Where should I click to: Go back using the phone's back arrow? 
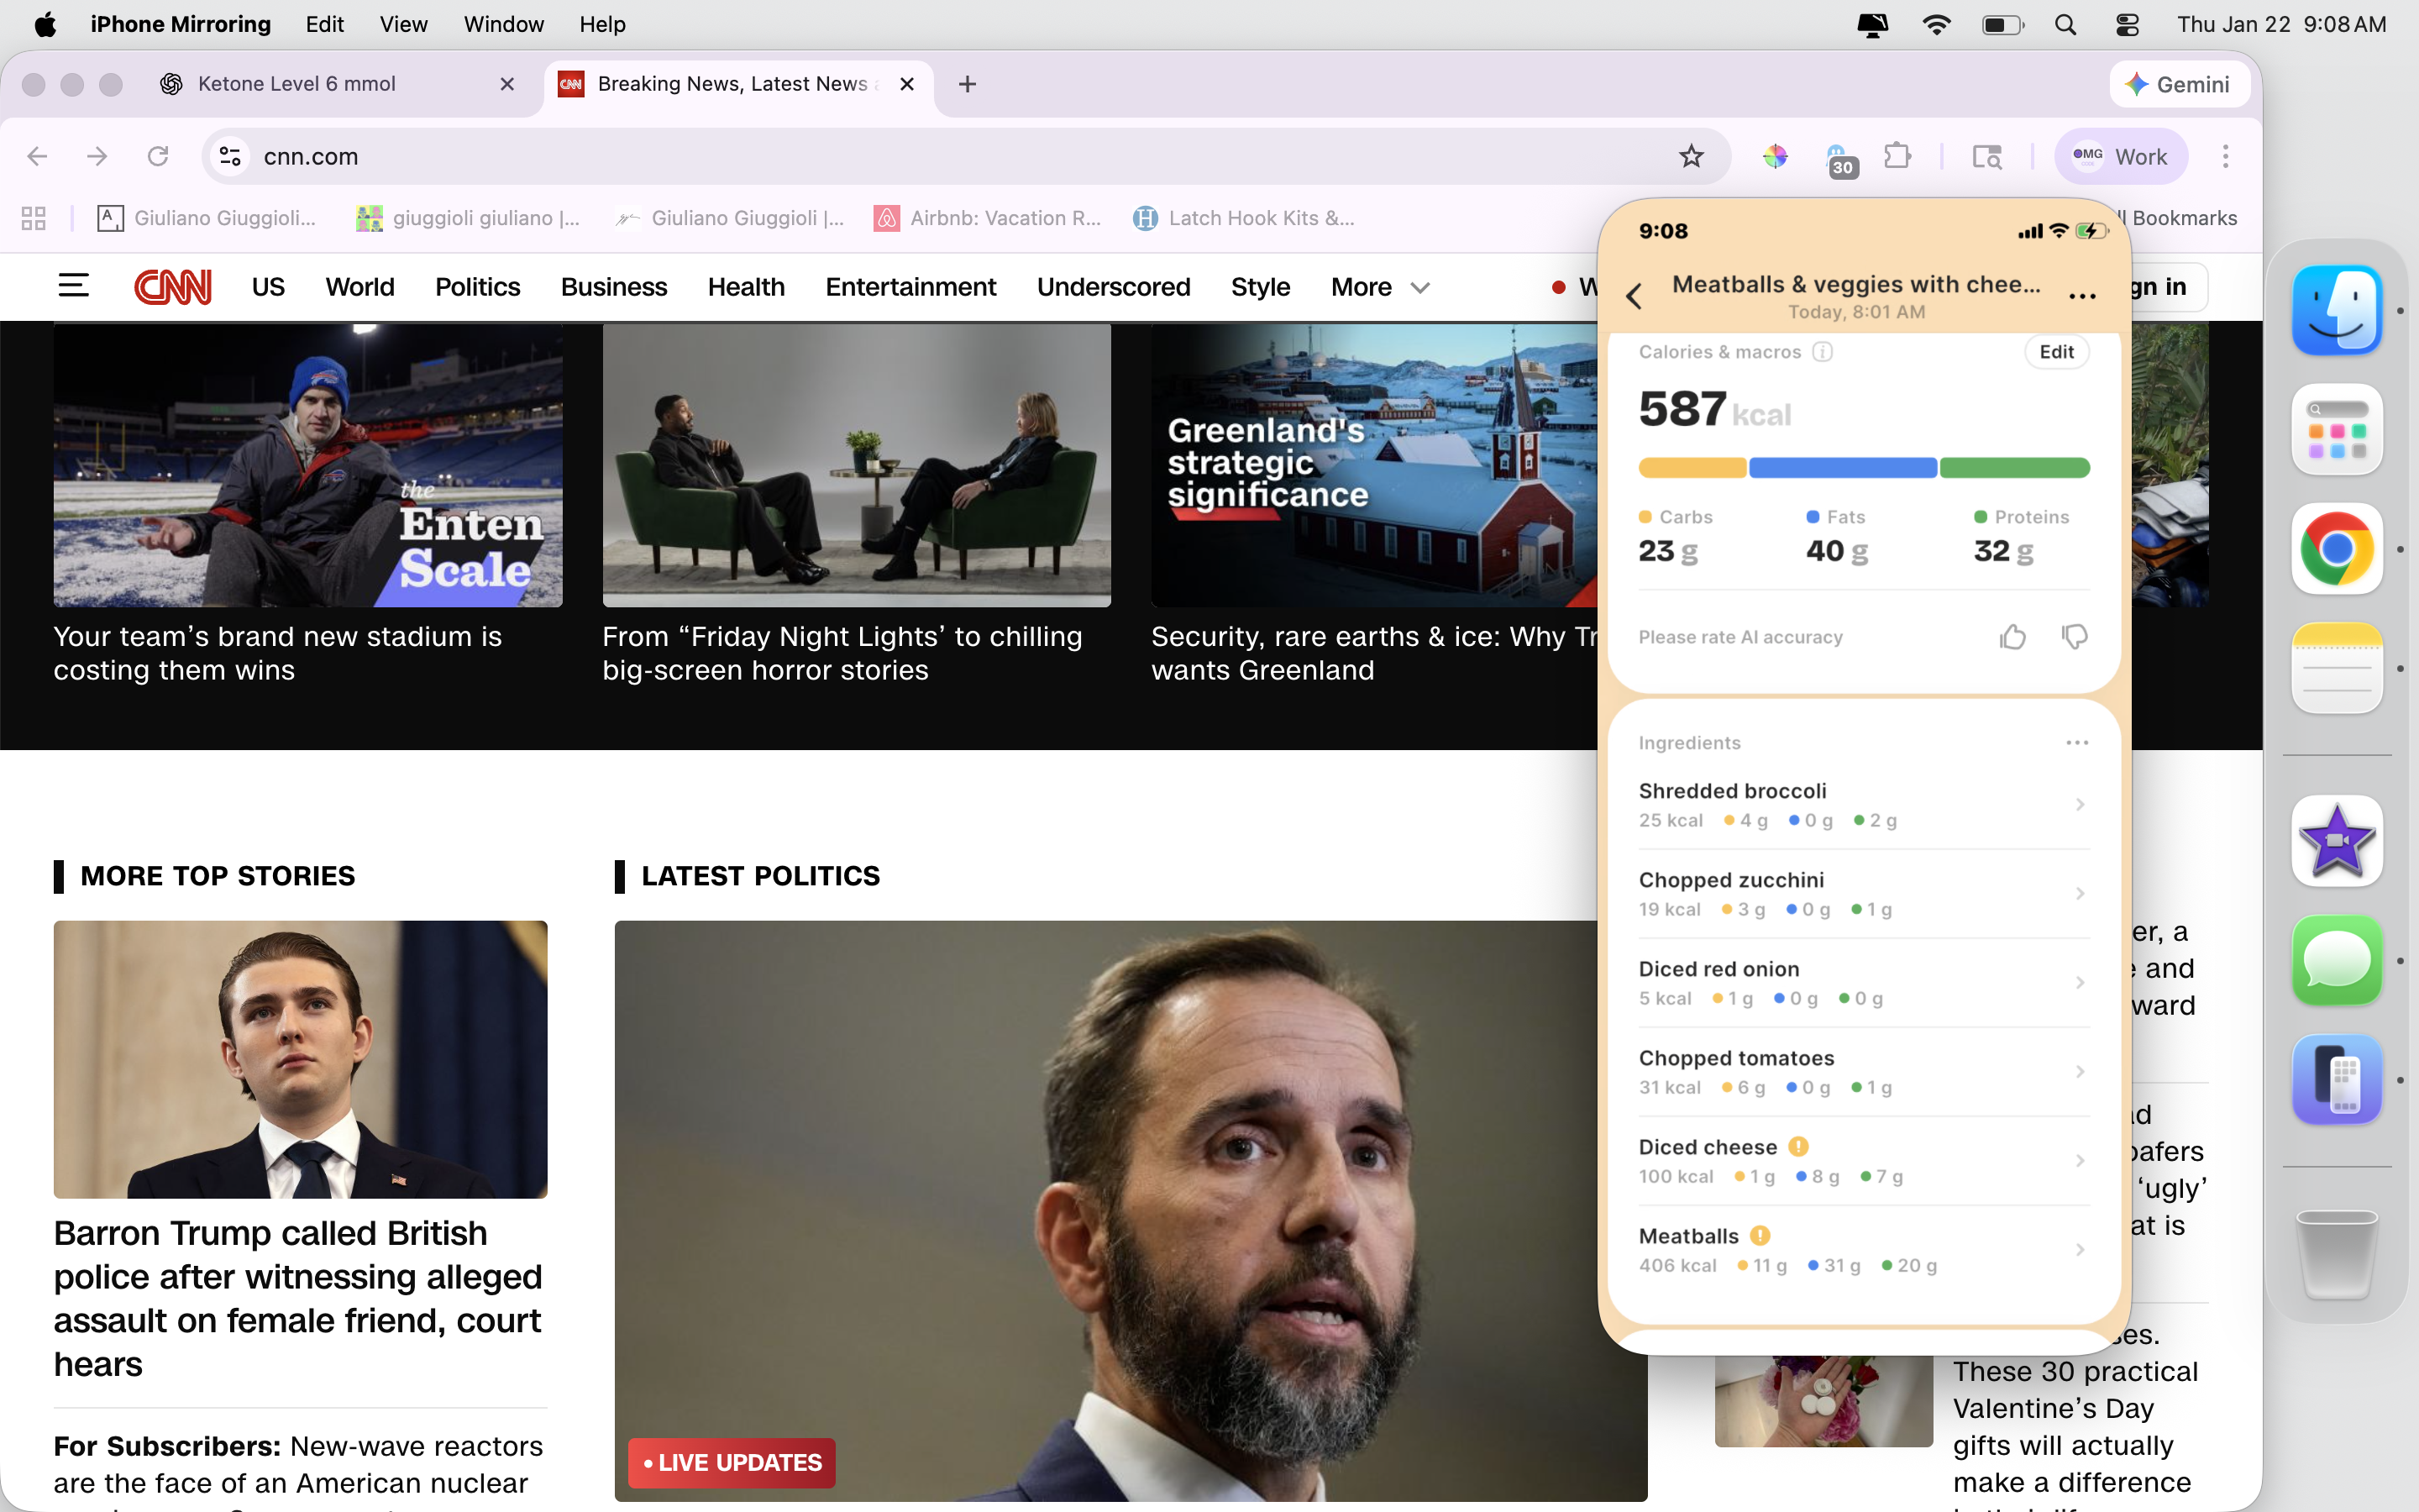1635,296
